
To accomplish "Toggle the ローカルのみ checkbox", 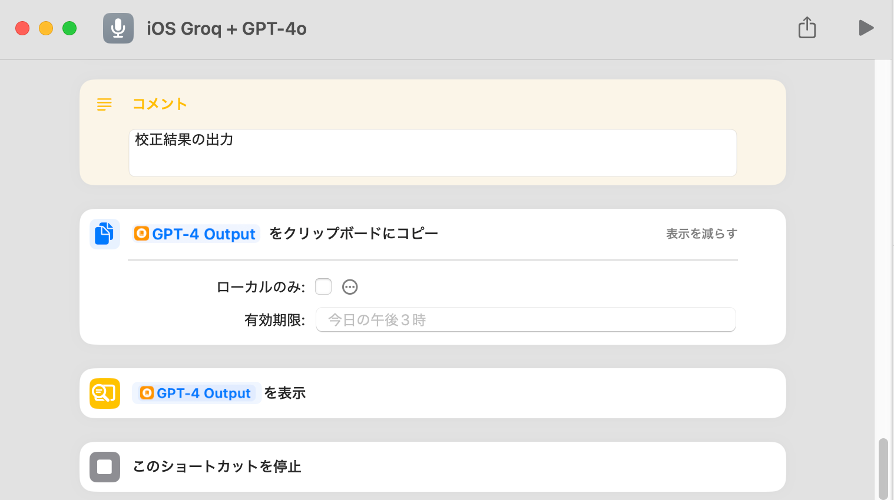I will (x=323, y=286).
